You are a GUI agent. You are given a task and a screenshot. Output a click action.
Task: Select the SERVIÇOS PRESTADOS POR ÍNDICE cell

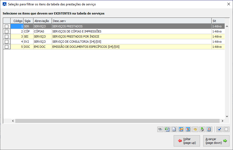pyautogui.click(x=132, y=36)
